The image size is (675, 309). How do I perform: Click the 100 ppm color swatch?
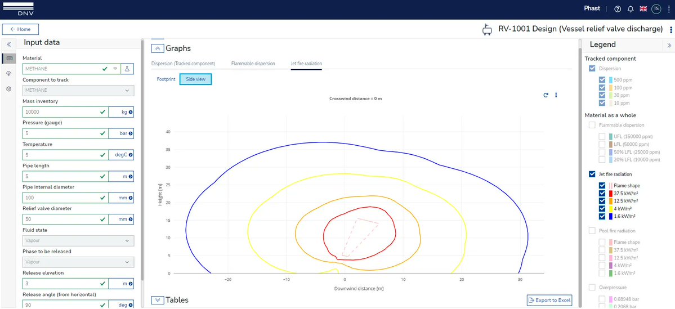click(610, 88)
